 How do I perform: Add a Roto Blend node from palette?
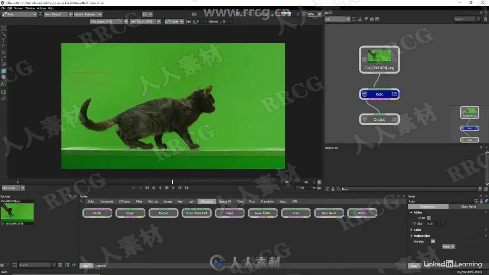point(329,213)
